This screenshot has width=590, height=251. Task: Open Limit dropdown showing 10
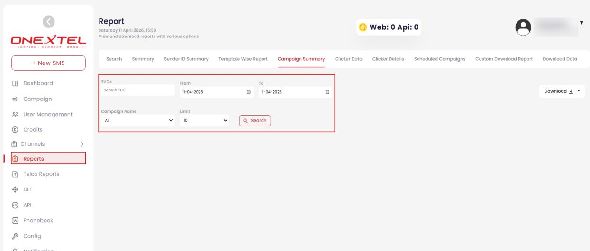204,120
